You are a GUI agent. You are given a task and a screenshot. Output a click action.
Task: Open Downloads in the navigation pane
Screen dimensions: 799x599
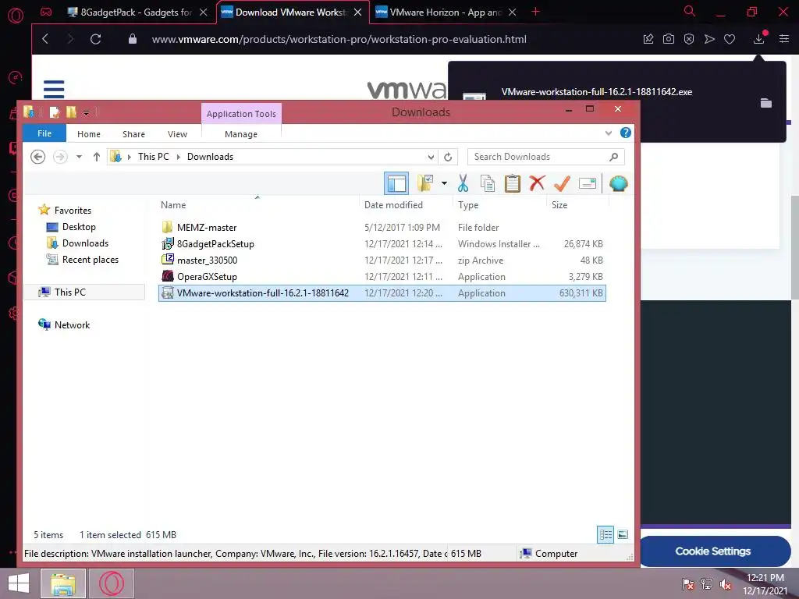[x=85, y=243]
